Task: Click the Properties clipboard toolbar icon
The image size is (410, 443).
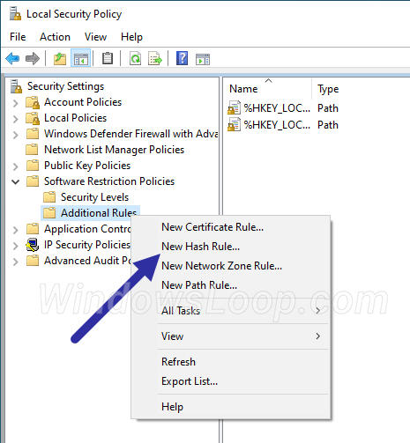Action: (x=108, y=58)
